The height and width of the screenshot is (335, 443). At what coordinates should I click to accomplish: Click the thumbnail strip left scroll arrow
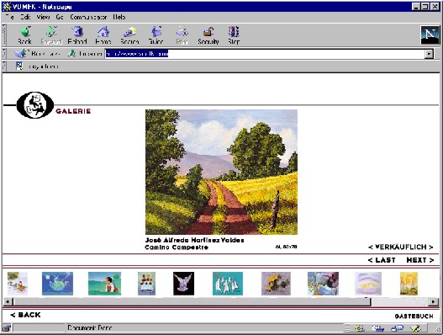point(8,302)
